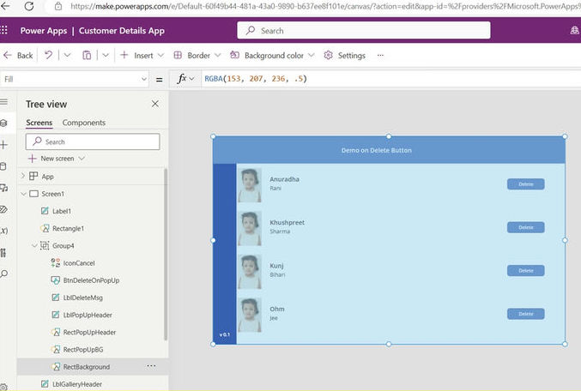This screenshot has height=391, width=581.
Task: Select Rectangle1 in tree view
Action: tap(68, 228)
